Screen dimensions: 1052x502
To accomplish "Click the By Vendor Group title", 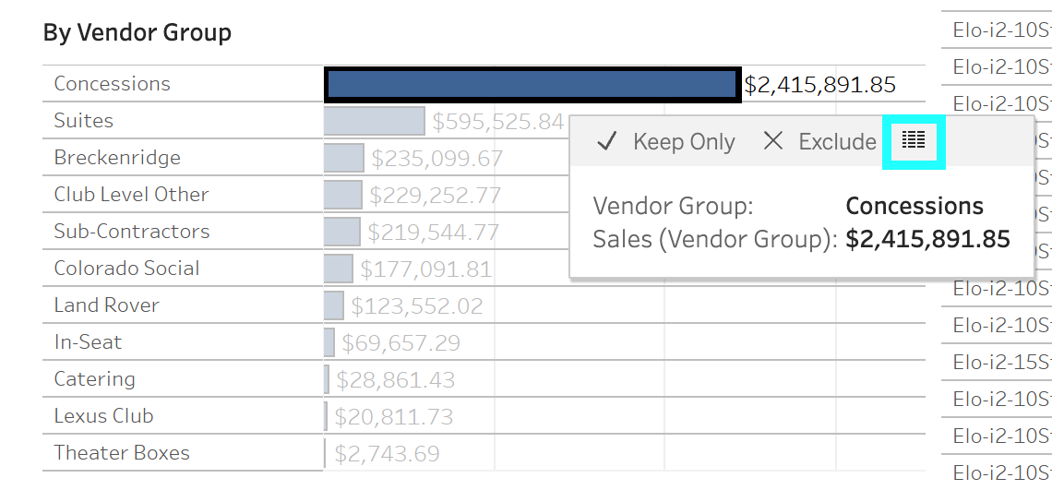I will 137,33.
